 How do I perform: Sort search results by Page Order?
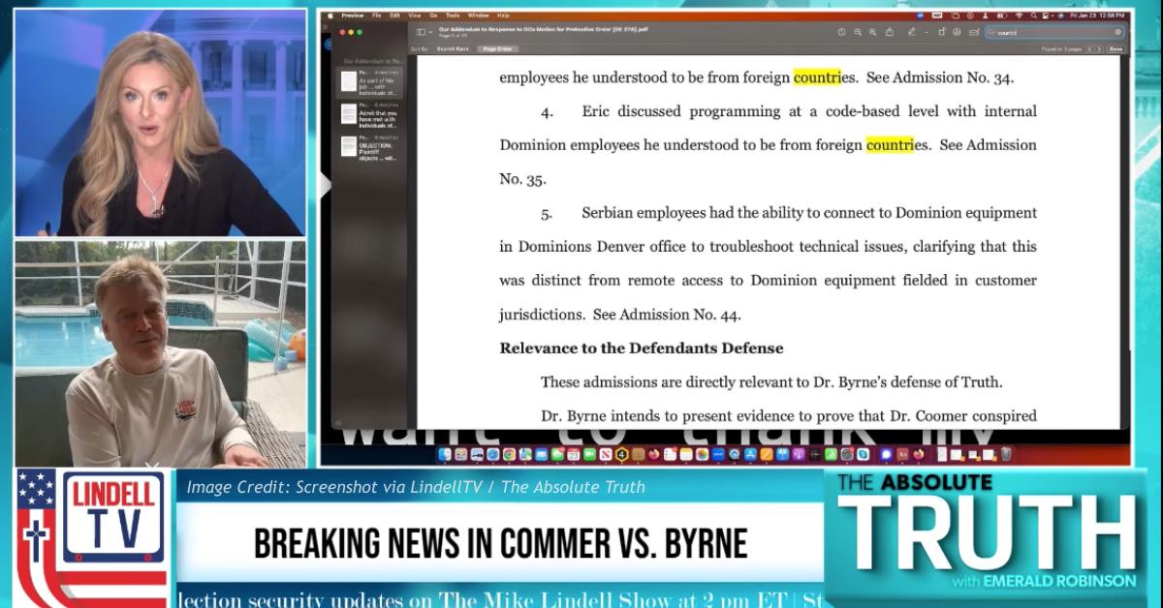tap(499, 48)
